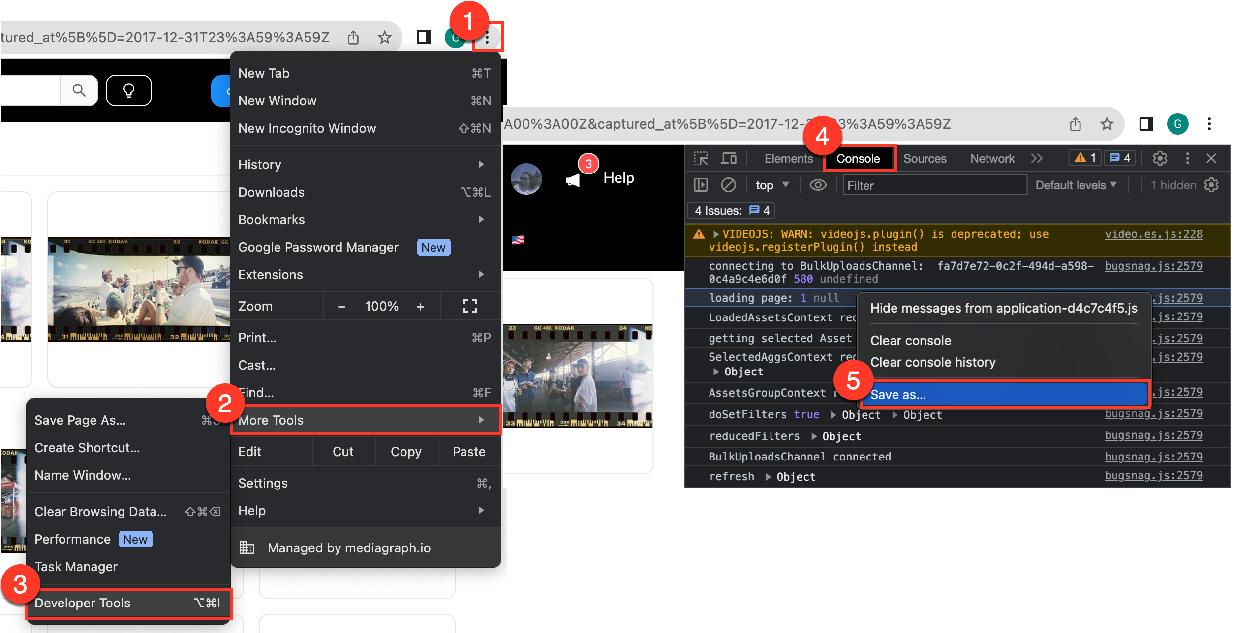Click the console Filter input field

934,185
